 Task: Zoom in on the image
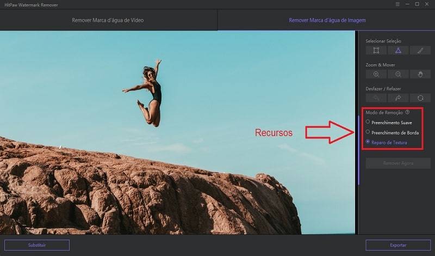[x=376, y=74]
